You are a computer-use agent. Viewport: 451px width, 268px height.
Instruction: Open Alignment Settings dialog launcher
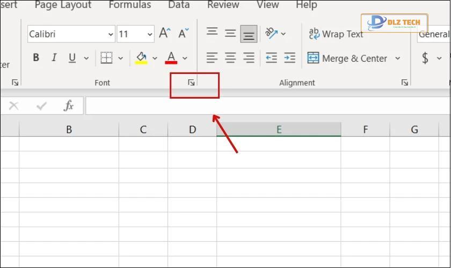[x=405, y=83]
